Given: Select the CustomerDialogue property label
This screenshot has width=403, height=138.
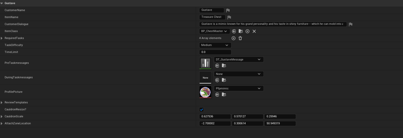Looking at the screenshot, I should click(17, 24).
